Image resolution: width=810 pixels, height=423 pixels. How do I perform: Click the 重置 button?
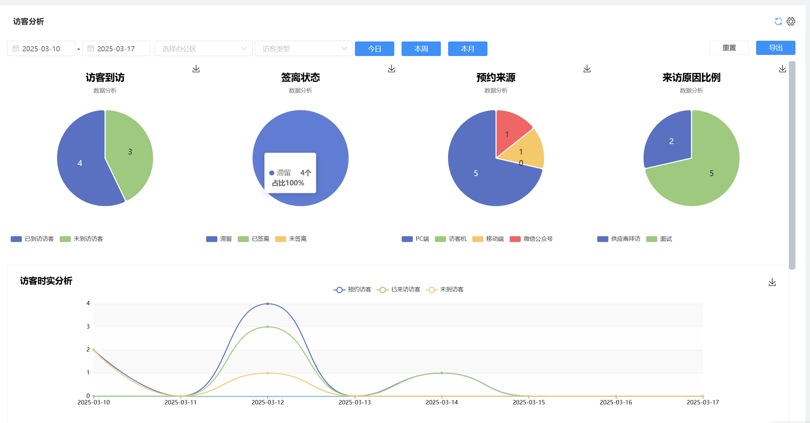tap(729, 48)
